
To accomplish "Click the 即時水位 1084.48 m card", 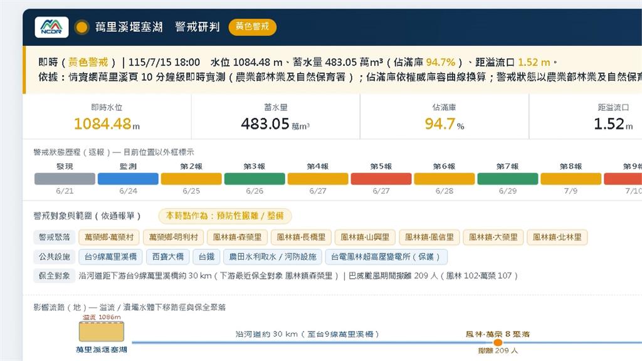I will coord(107,117).
